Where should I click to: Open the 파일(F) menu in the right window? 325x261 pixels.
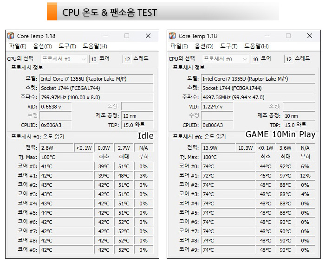tap(179, 46)
